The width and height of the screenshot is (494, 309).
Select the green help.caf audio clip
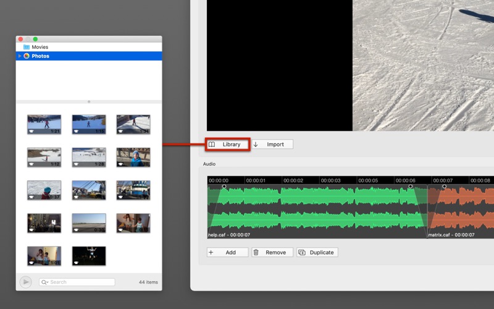pos(317,211)
